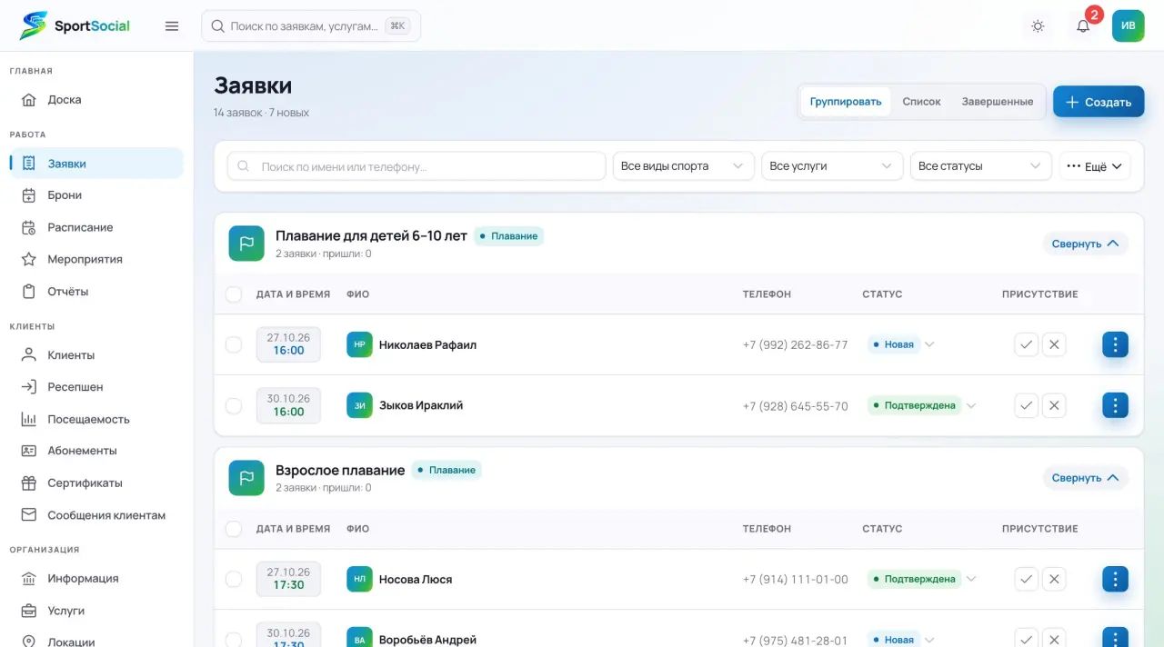Open the ИВ user avatar menu

coord(1129,25)
